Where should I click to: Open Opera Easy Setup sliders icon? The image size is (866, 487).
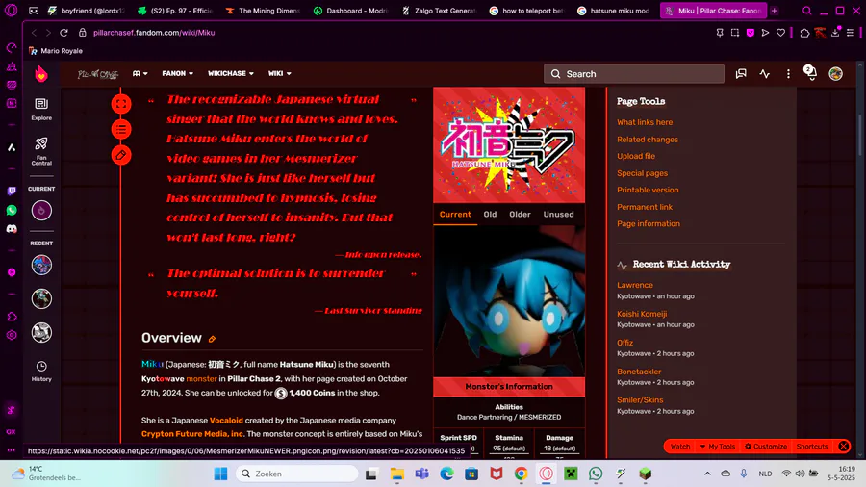coord(851,33)
